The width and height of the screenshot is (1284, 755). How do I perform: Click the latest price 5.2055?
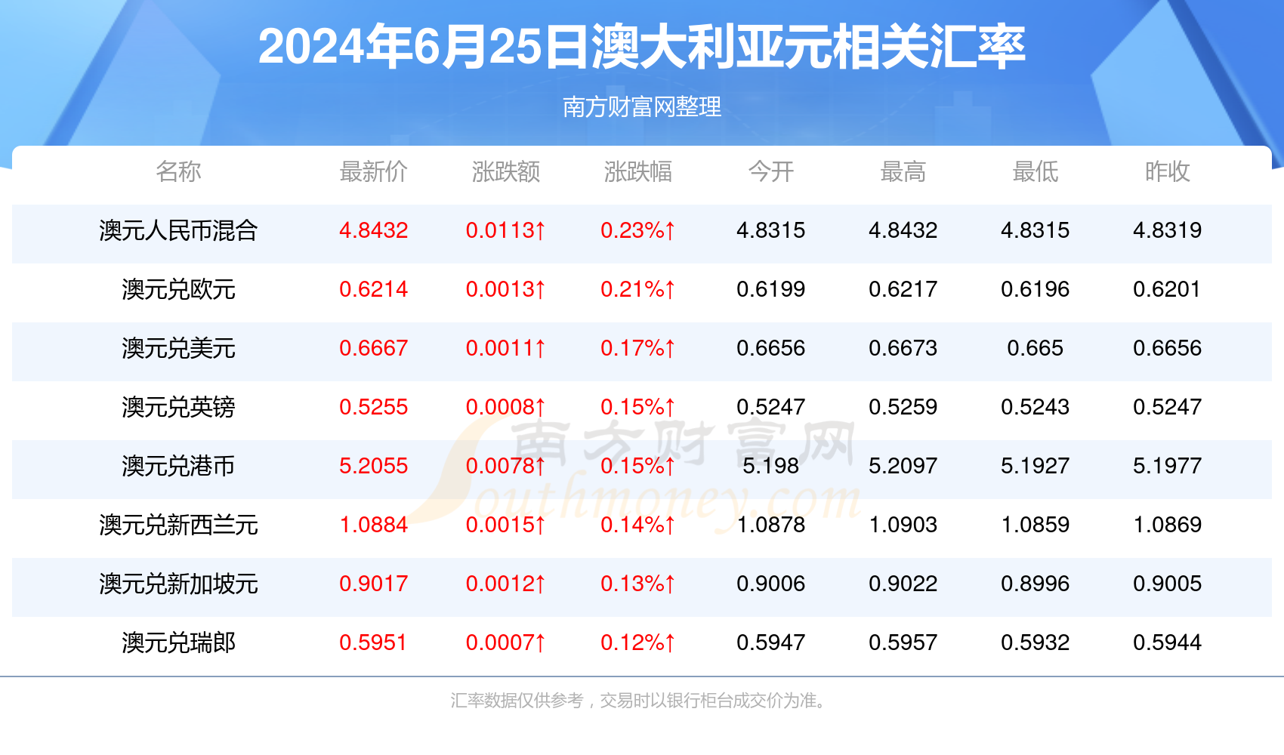[373, 466]
